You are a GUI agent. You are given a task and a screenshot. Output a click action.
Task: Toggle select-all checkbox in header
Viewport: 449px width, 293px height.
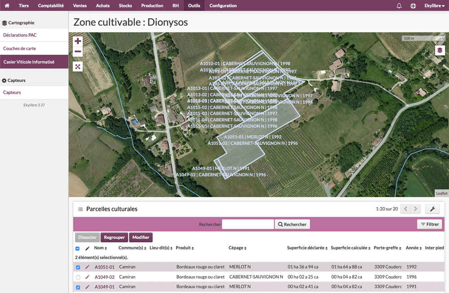[x=77, y=248]
